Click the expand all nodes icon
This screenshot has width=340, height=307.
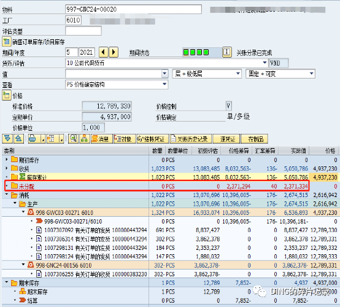coord(7,138)
